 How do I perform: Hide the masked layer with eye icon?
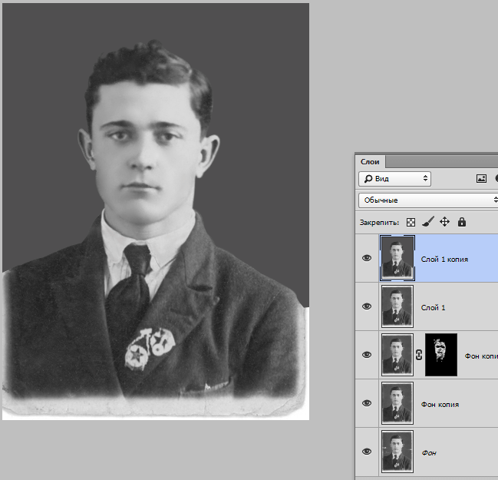367,355
